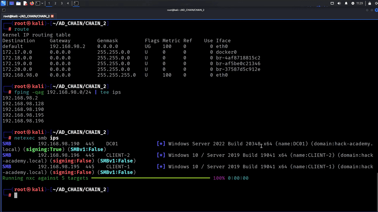Click the 11:29 clock
This screenshot has width=378, height=212.
point(359,3)
